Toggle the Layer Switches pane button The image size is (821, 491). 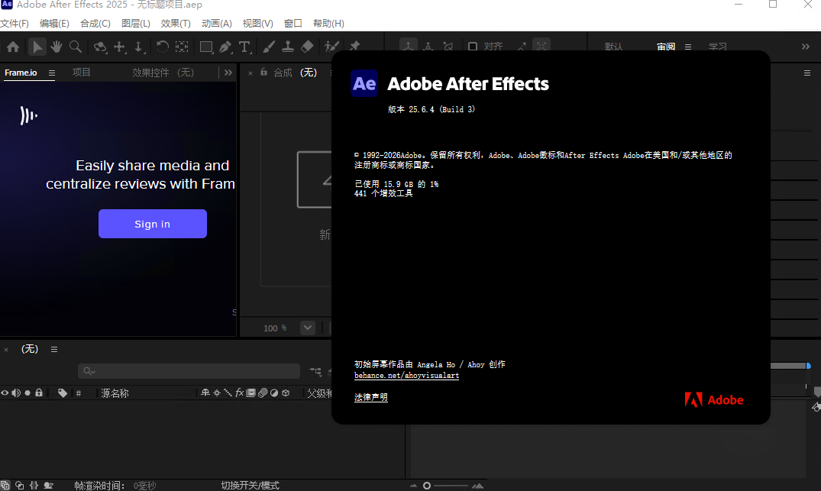[x=5, y=485]
